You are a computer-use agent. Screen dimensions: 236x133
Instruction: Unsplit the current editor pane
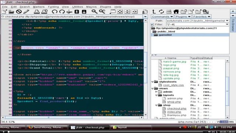pyautogui.click(x=120, y=11)
